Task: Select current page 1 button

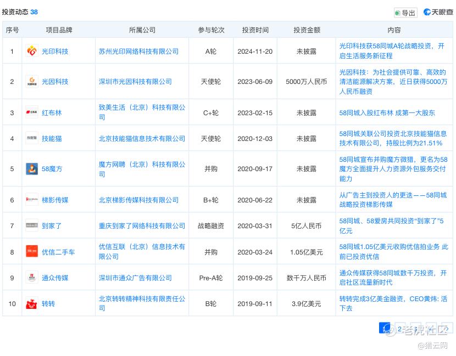Action: tap(385, 329)
